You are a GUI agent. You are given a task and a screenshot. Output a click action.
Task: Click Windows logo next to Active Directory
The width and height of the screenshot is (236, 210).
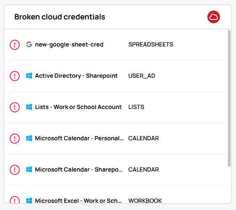(29, 76)
